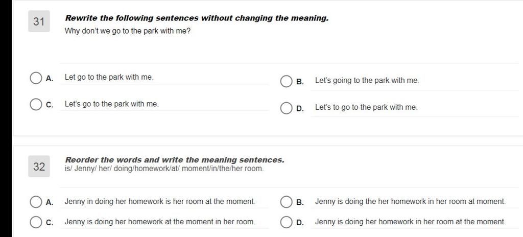Click answer text "Let go to the park with me."
523x237 pixels.
click(109, 78)
